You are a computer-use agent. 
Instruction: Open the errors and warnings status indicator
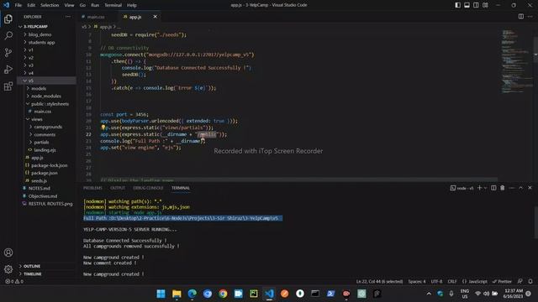14,282
